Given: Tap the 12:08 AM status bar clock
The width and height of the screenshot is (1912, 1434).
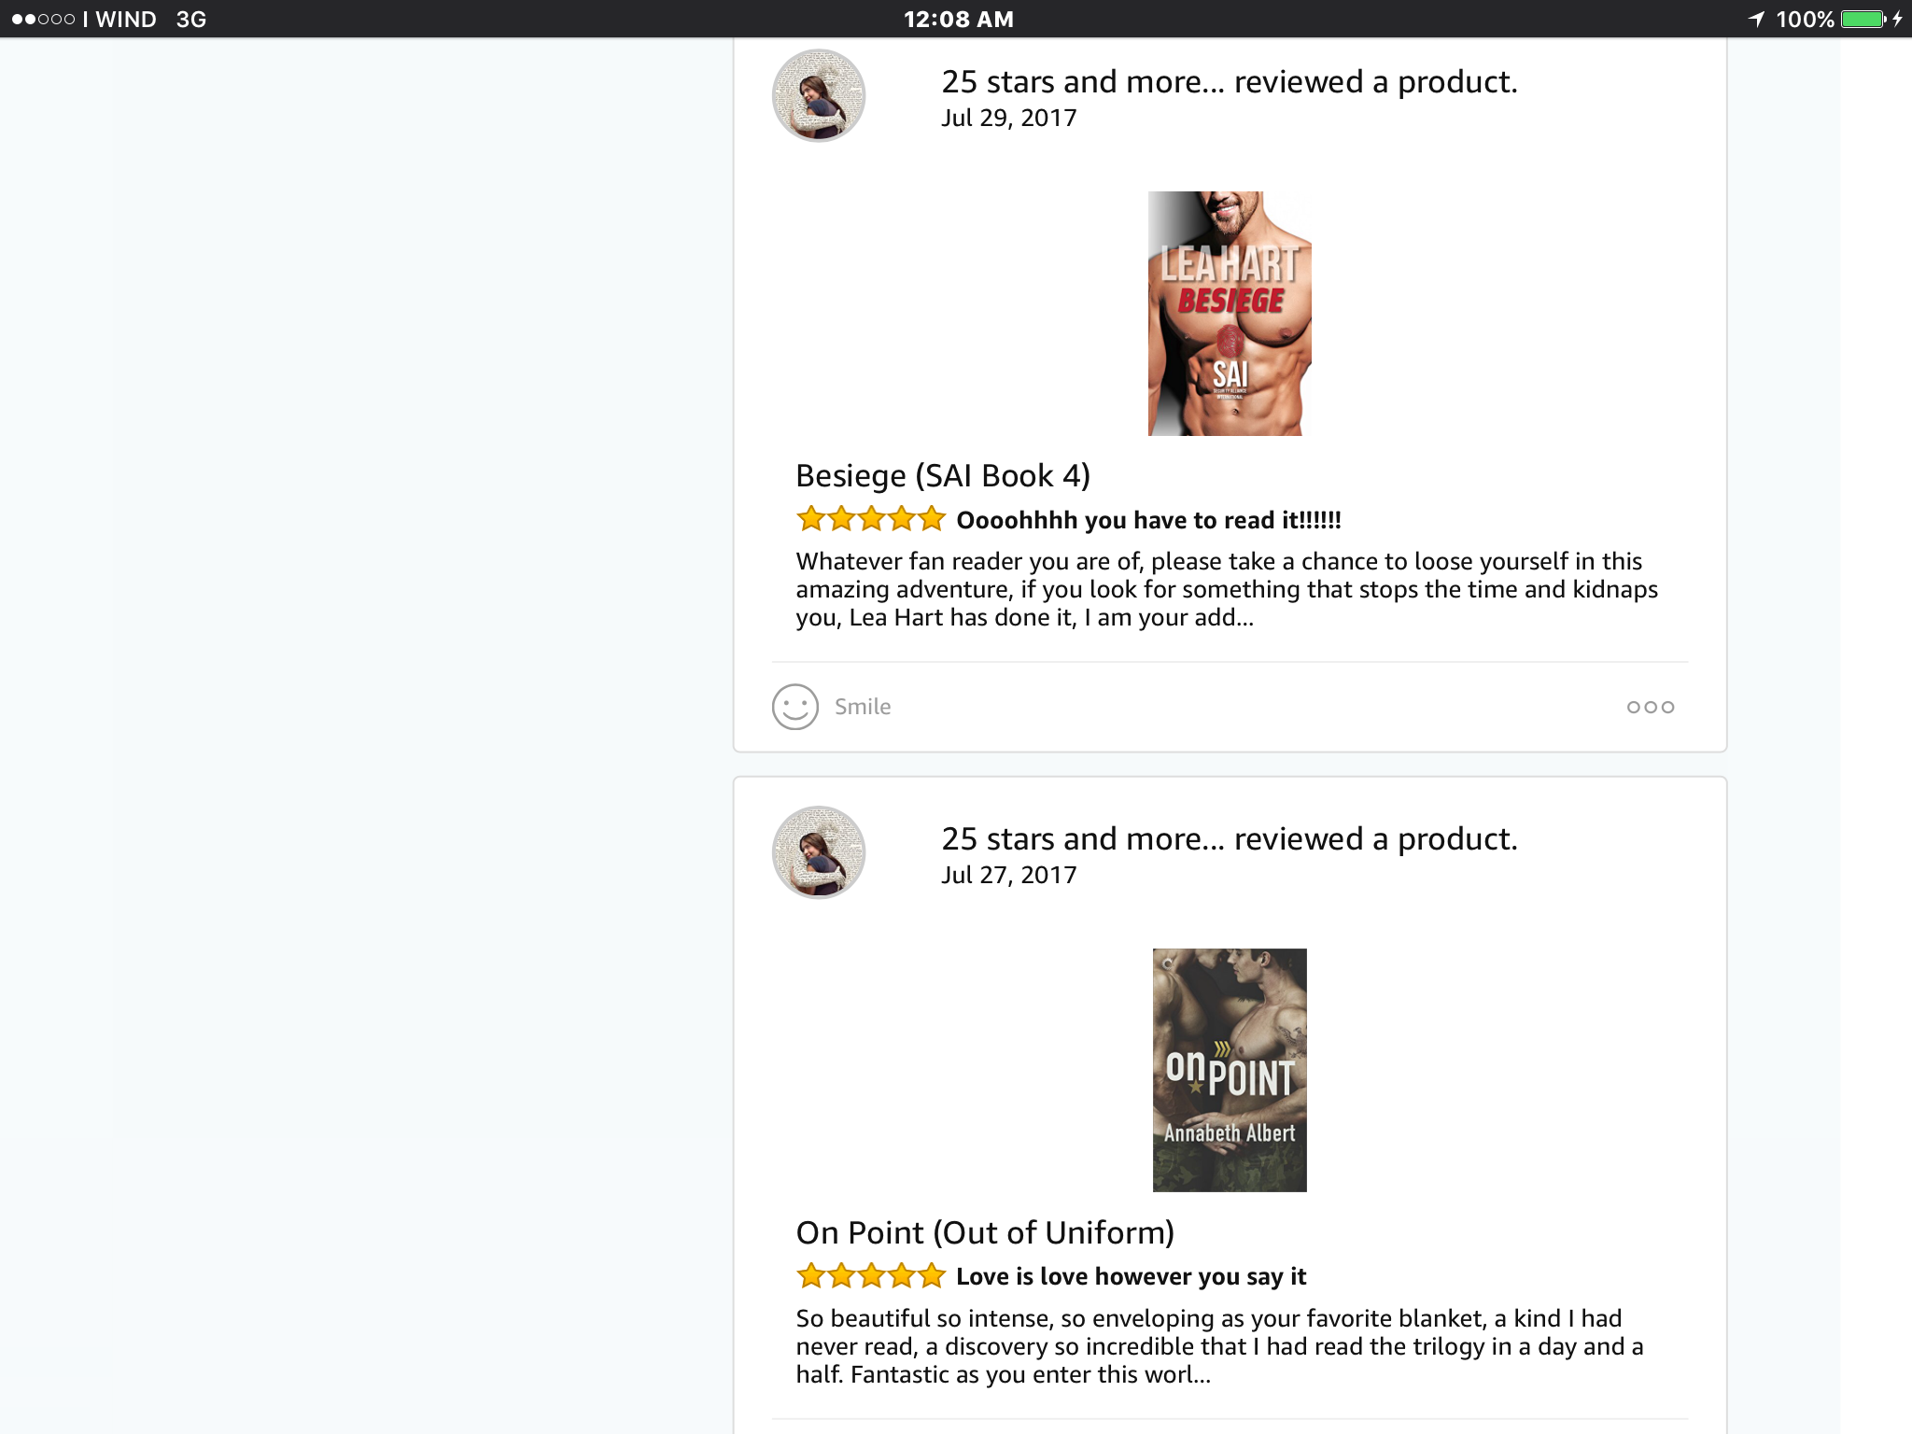Looking at the screenshot, I should click(958, 20).
